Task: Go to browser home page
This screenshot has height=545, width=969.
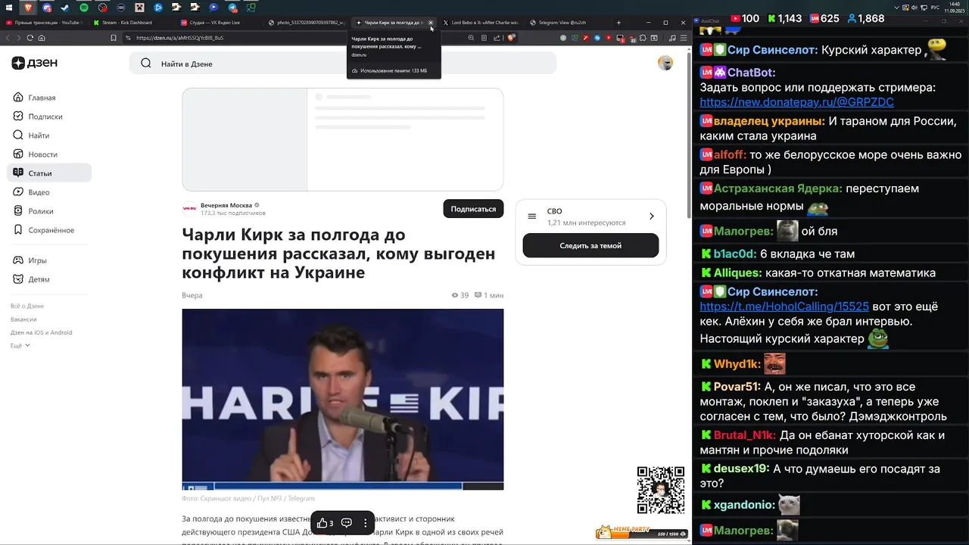Action: click(x=42, y=38)
